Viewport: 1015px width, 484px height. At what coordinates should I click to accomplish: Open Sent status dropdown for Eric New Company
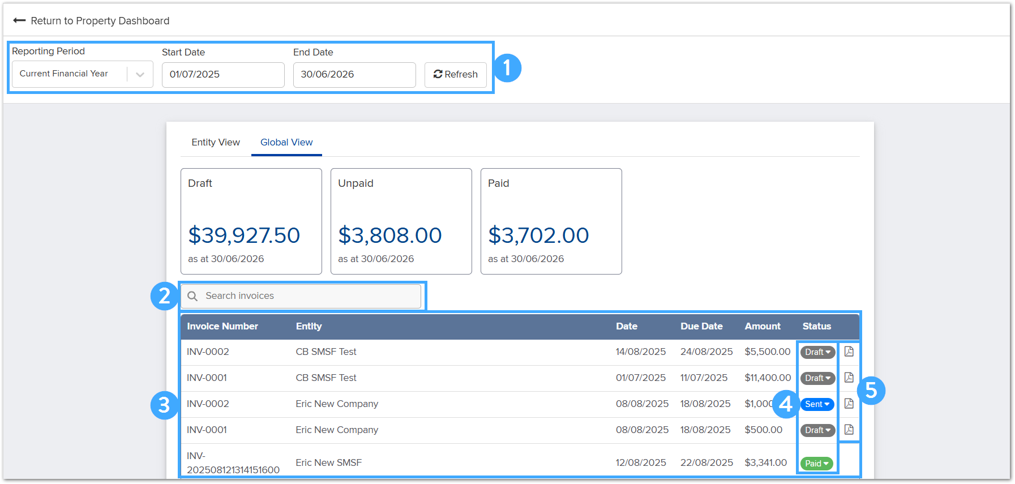pos(817,404)
